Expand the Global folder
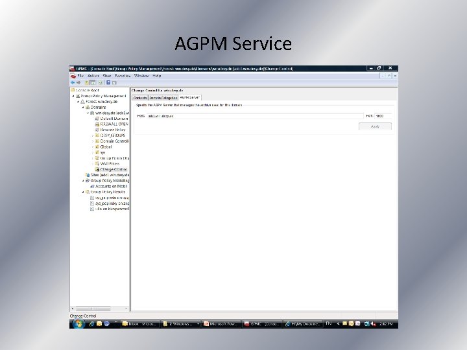This screenshot has width=467, height=350. (93, 146)
